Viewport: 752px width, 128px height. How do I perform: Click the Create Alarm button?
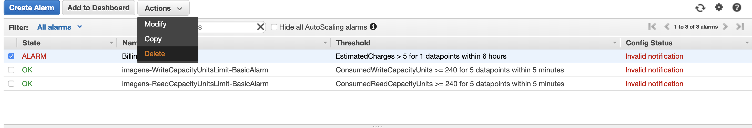pyautogui.click(x=32, y=8)
